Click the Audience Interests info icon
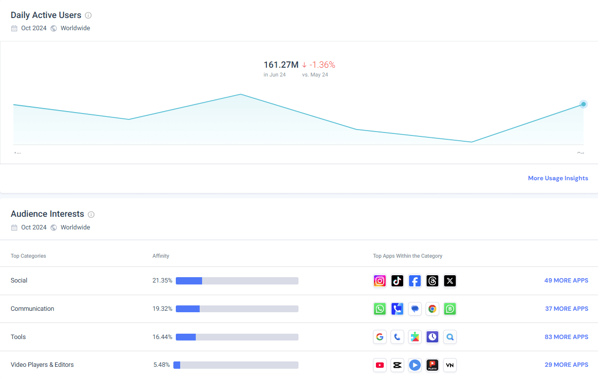This screenshot has height=378, width=598. pos(91,214)
